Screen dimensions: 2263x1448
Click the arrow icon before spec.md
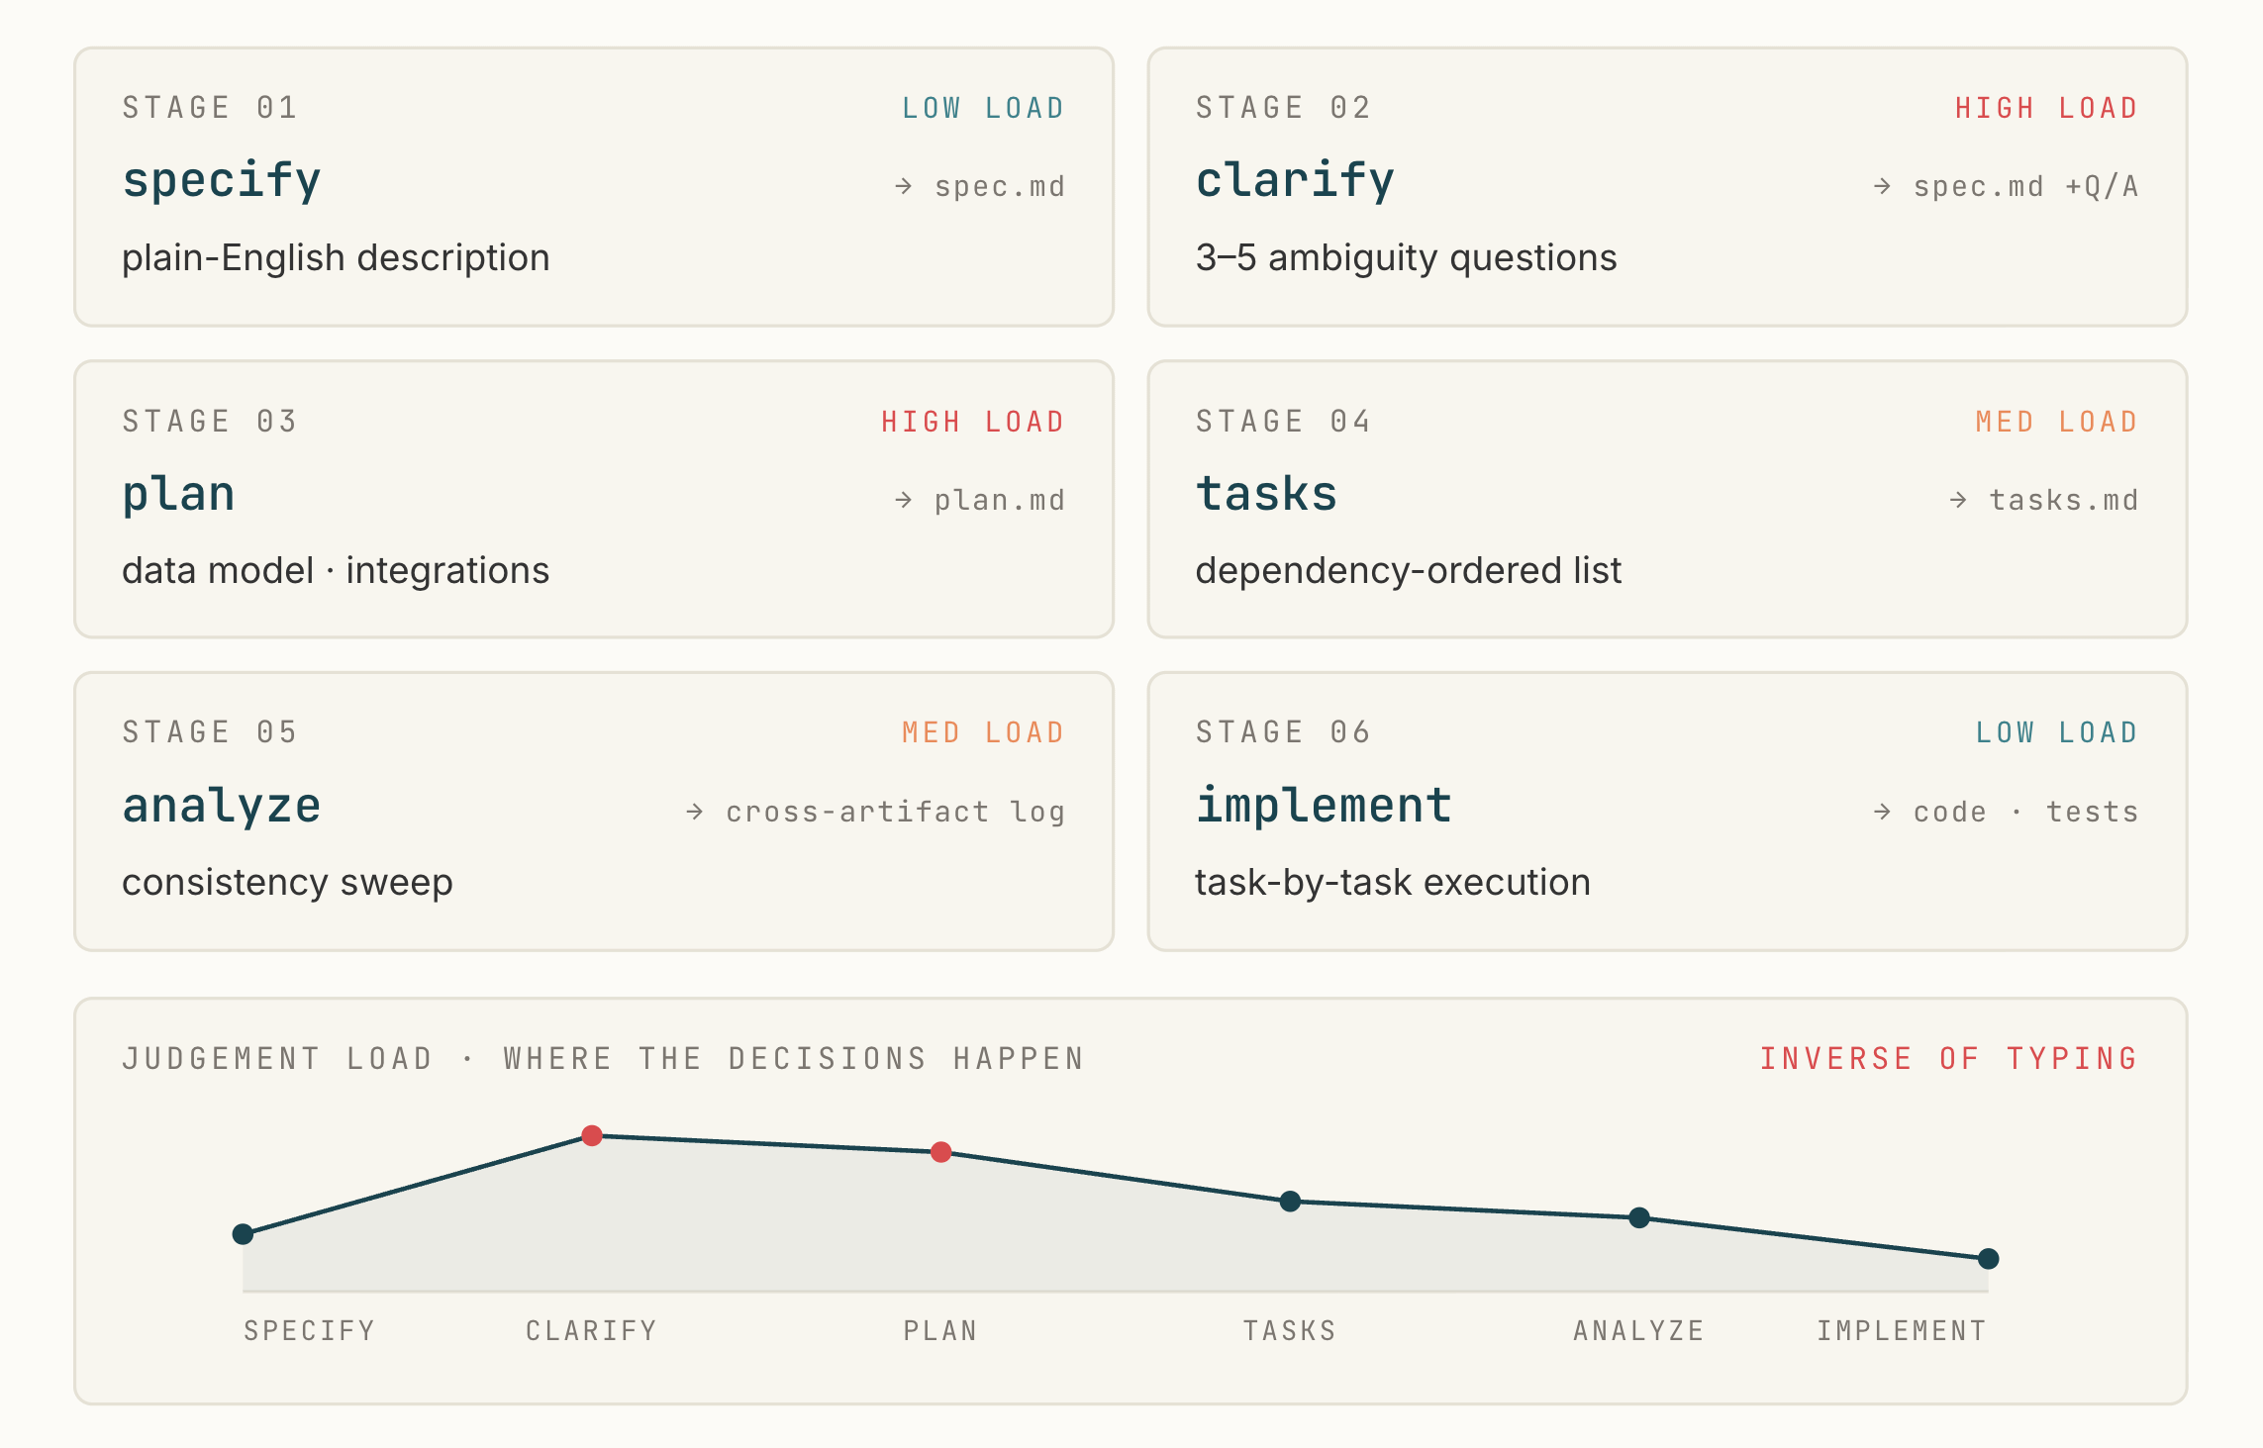[903, 186]
